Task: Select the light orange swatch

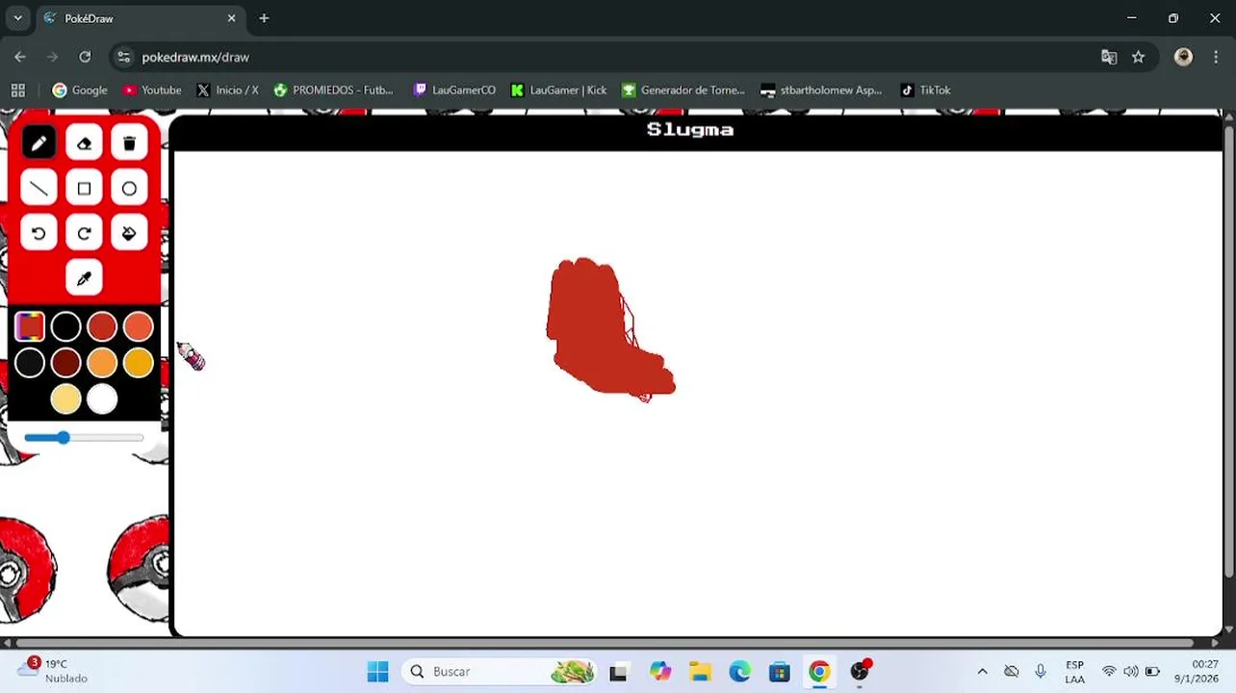Action: (x=102, y=363)
